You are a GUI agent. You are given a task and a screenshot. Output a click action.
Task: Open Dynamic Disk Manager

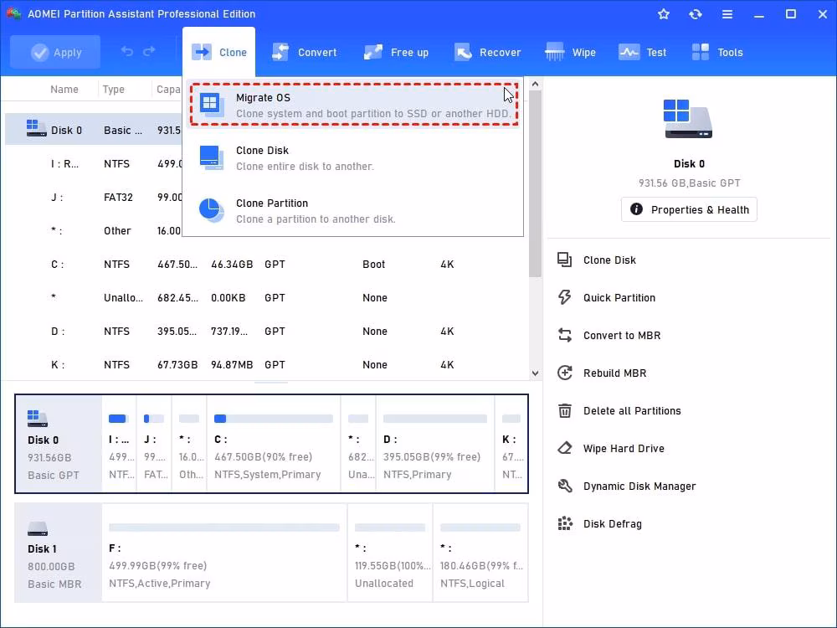pyautogui.click(x=639, y=486)
